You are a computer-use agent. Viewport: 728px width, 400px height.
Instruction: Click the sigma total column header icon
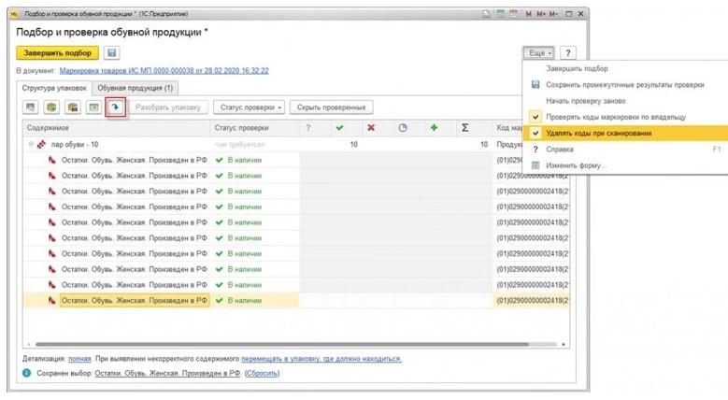click(464, 128)
